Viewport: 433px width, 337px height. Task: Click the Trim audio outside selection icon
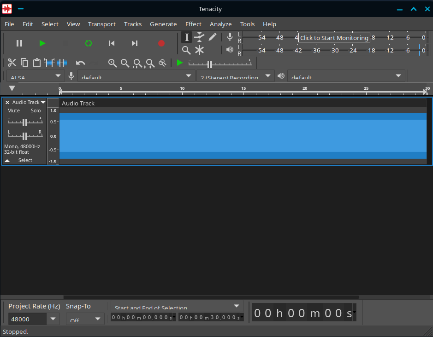pos(49,63)
